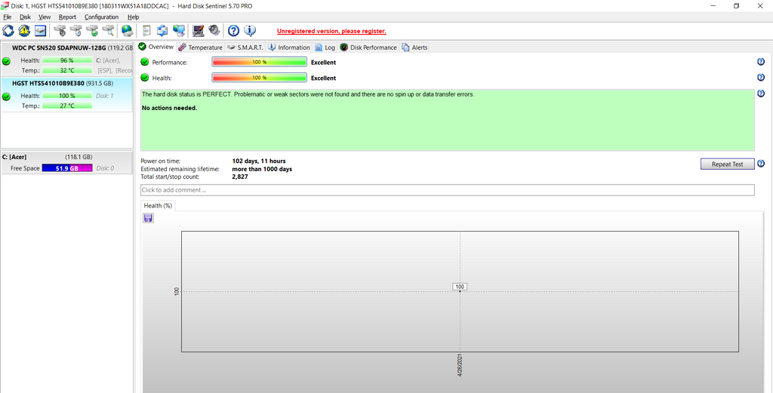
Task: Click the disk with magnifier surface test icon
Action: [x=108, y=31]
